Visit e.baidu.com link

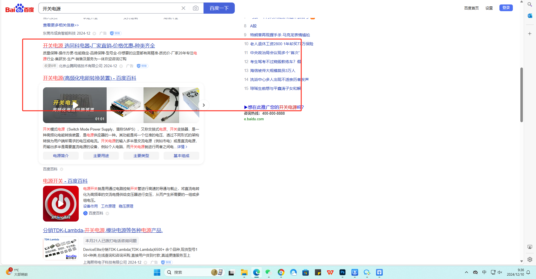[x=254, y=119]
